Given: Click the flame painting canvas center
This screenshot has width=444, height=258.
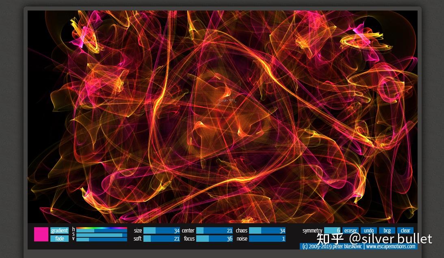Looking at the screenshot, I should point(222,116).
